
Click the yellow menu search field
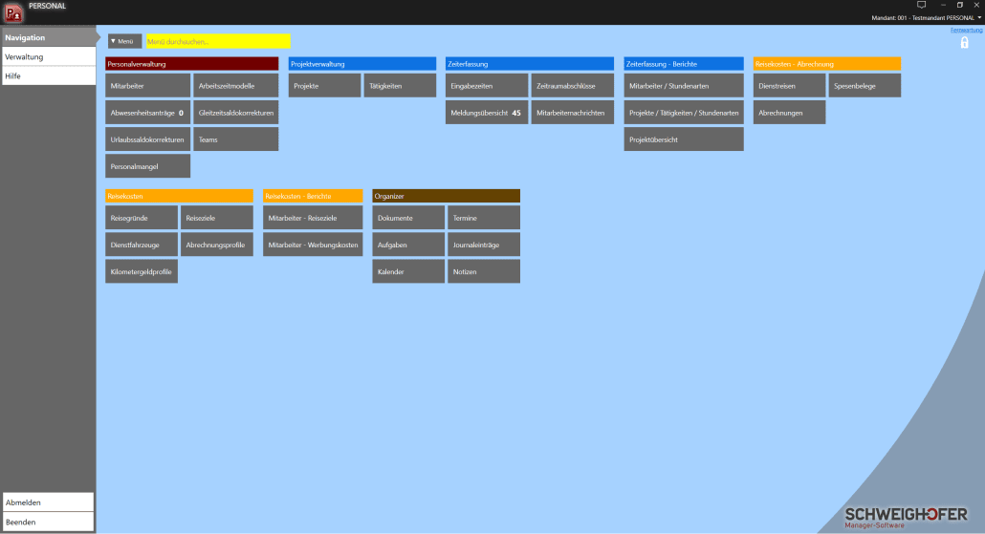coord(218,42)
